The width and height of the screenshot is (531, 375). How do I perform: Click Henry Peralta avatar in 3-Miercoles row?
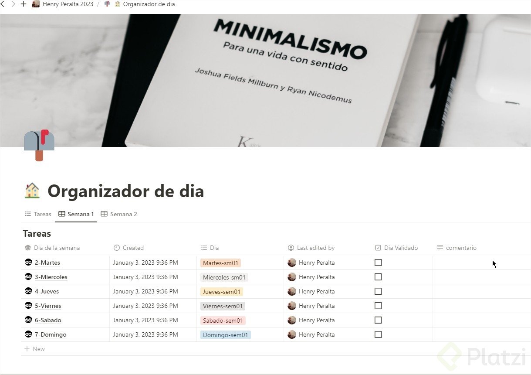click(292, 277)
